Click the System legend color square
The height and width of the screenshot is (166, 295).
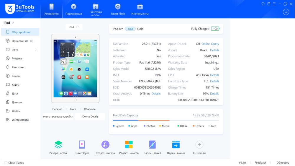point(114,126)
